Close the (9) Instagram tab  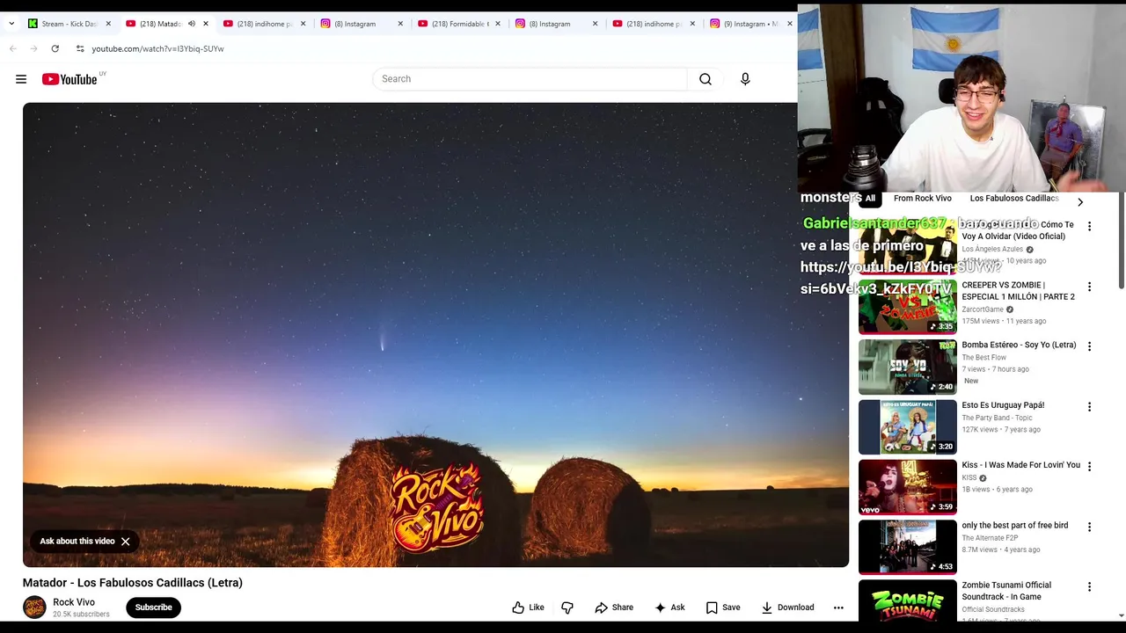click(x=789, y=24)
